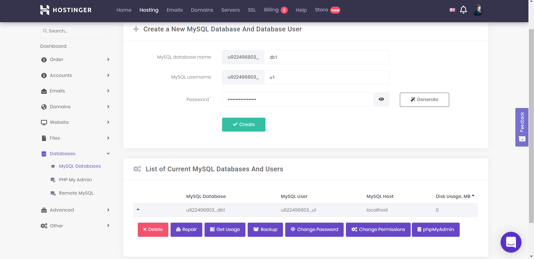Viewport: 534px width, 259px height.
Task: Click the Order info icon in sidebar
Action: (44, 60)
